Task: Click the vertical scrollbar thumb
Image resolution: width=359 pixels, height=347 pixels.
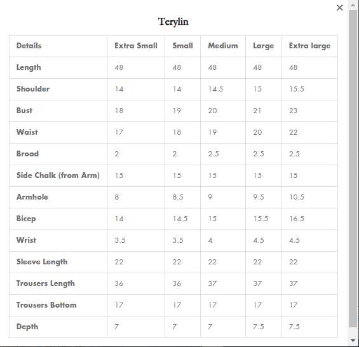Action: click(353, 168)
